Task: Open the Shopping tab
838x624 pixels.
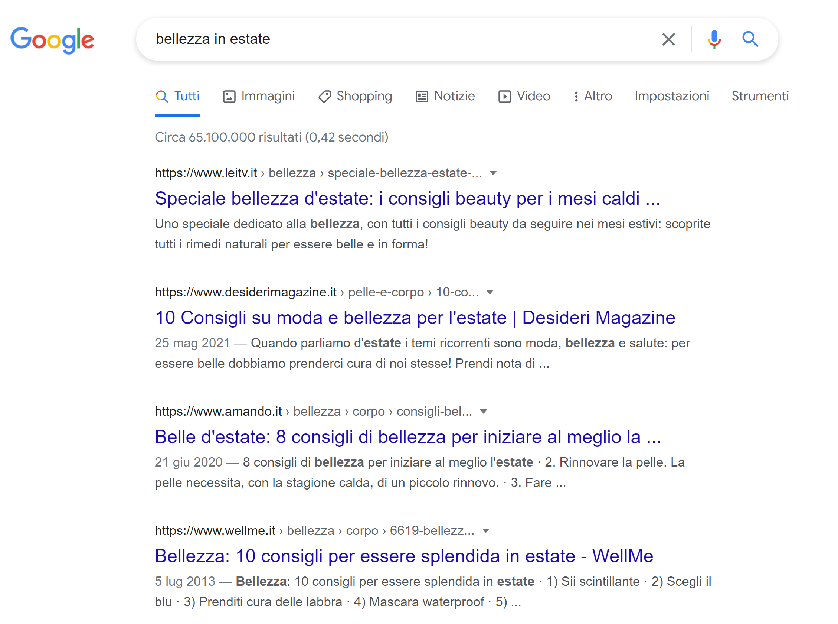Action: (x=355, y=96)
